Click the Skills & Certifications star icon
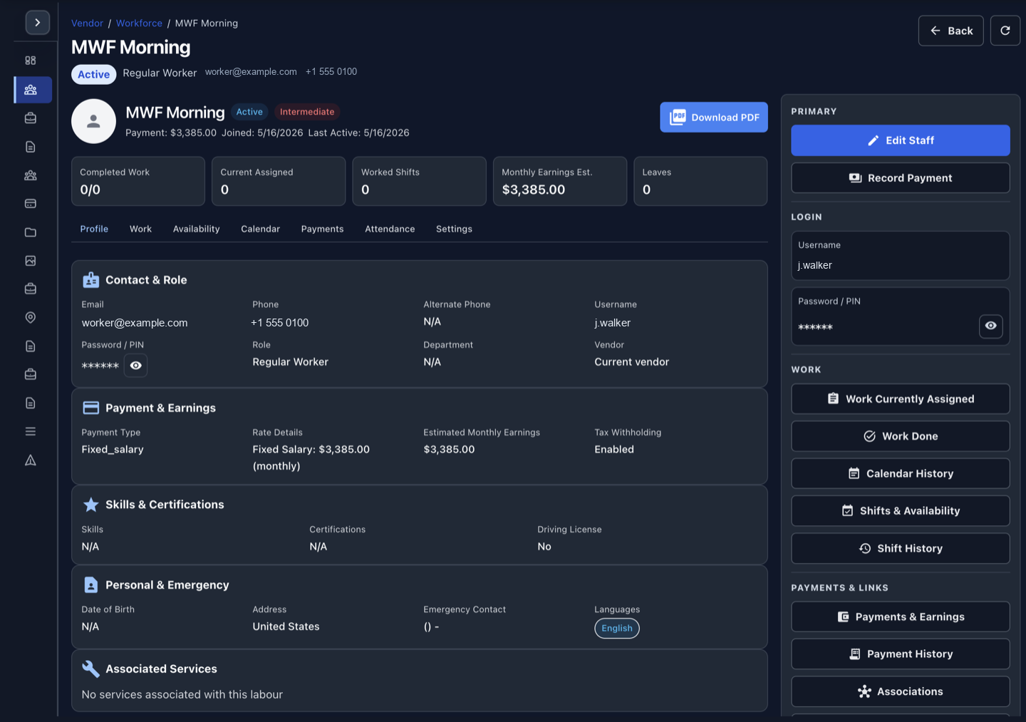 91,505
